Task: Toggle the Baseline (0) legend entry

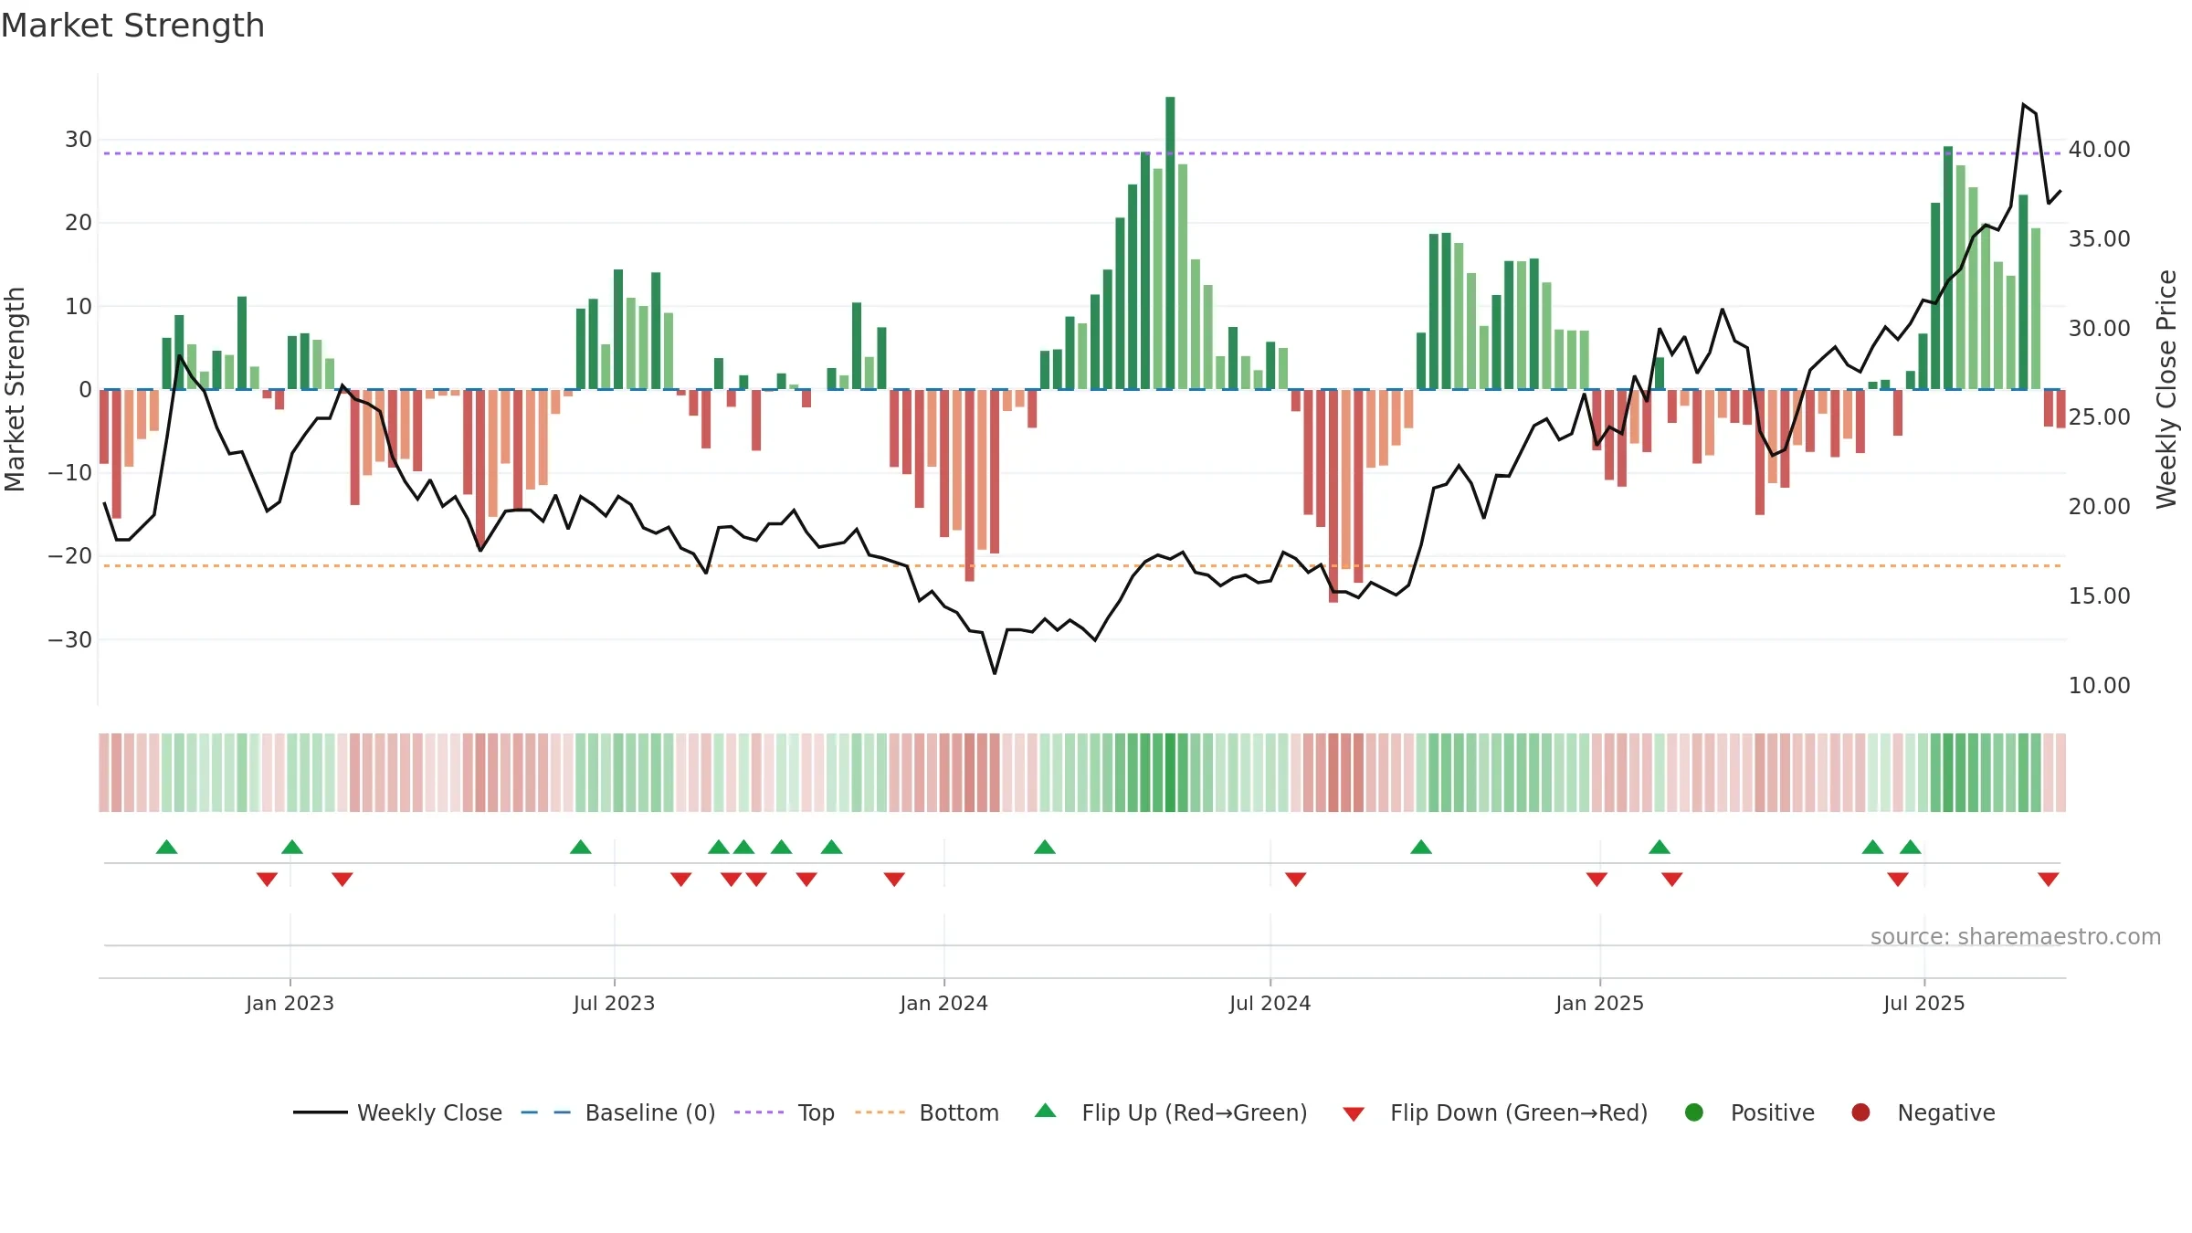Action: coord(618,1112)
